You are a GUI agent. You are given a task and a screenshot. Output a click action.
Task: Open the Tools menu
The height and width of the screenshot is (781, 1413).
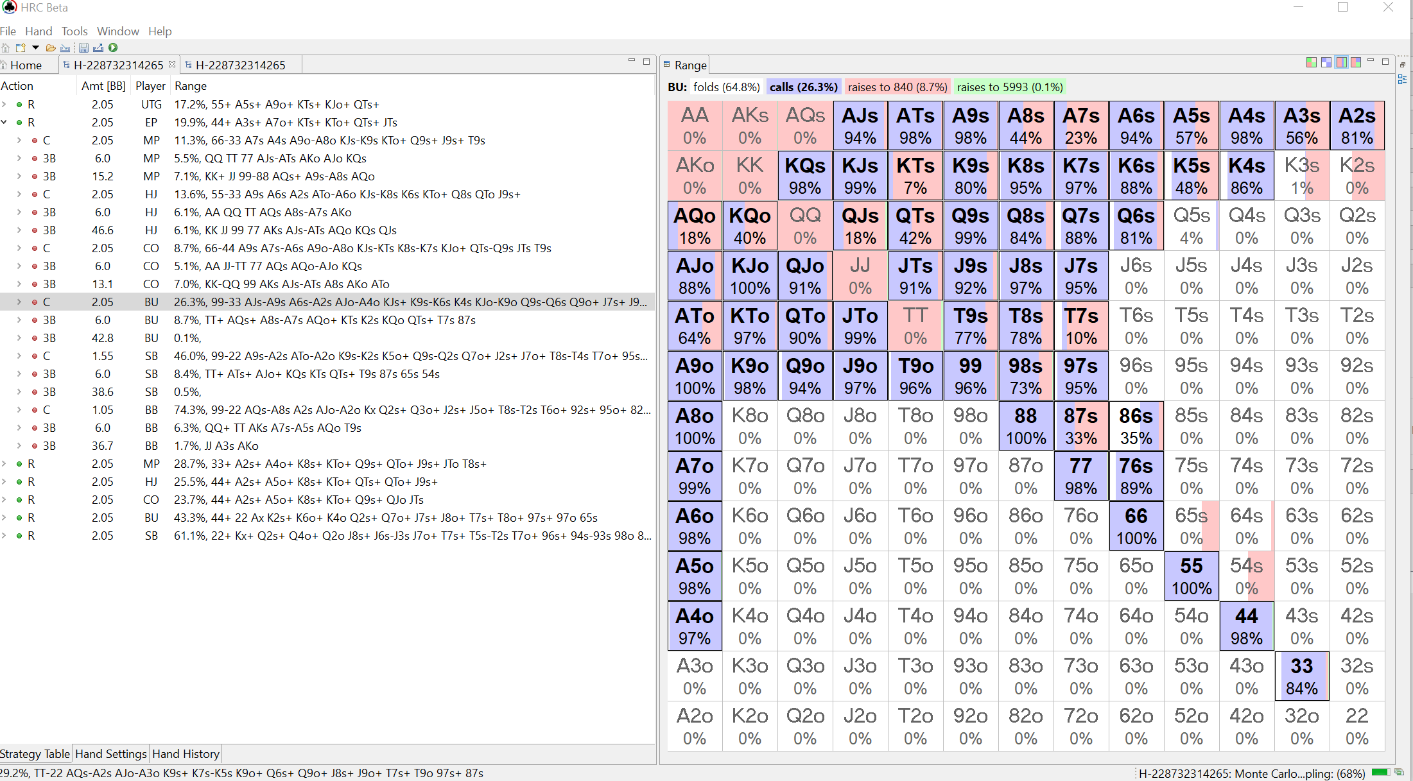74,31
